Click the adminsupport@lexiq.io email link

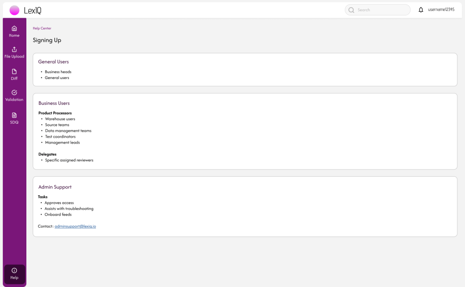pos(75,226)
